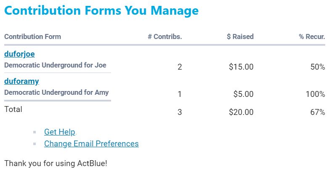Open the duforjoe contribution form link
Screen dimensions: 332x169
pyautogui.click(x=19, y=54)
